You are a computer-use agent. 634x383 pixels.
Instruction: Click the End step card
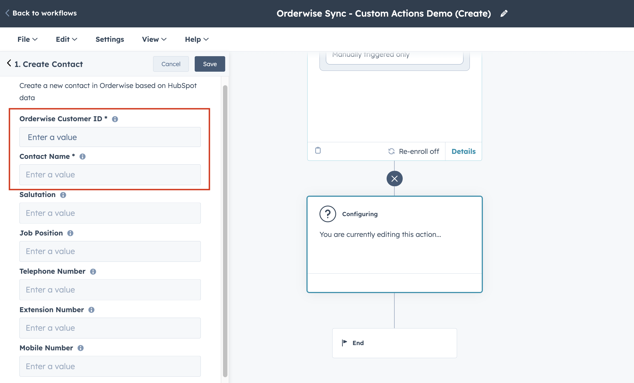[394, 343]
